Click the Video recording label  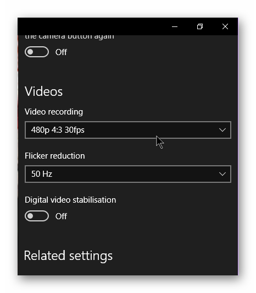54,112
